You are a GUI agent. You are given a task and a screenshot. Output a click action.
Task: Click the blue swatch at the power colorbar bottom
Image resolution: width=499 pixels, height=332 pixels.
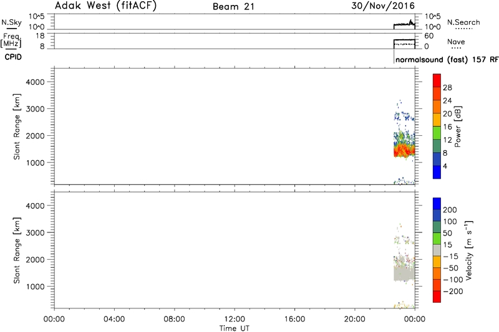click(437, 172)
